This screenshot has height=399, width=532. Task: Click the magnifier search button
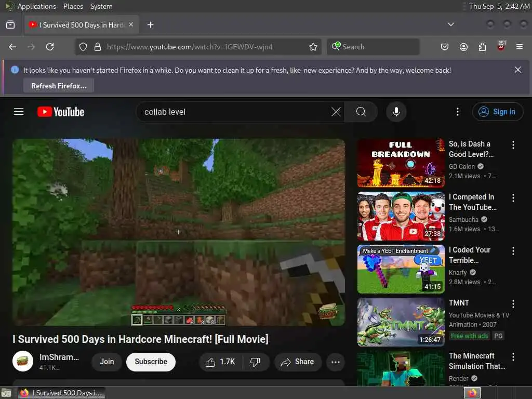tap(361, 112)
